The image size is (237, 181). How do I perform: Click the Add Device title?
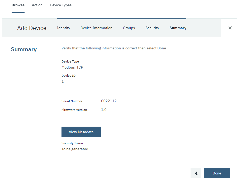[32, 28]
